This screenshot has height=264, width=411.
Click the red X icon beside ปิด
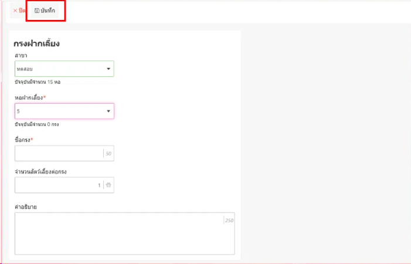pos(15,11)
